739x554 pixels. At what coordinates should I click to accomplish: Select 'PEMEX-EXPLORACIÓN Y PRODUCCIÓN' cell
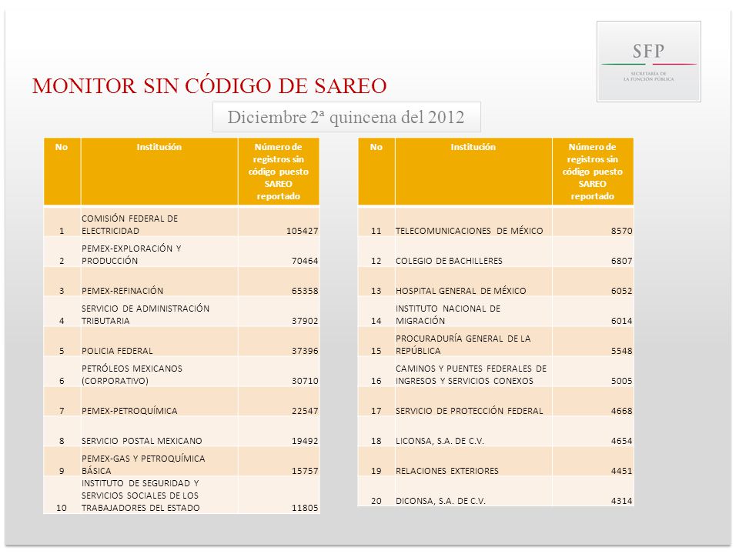click(159, 252)
